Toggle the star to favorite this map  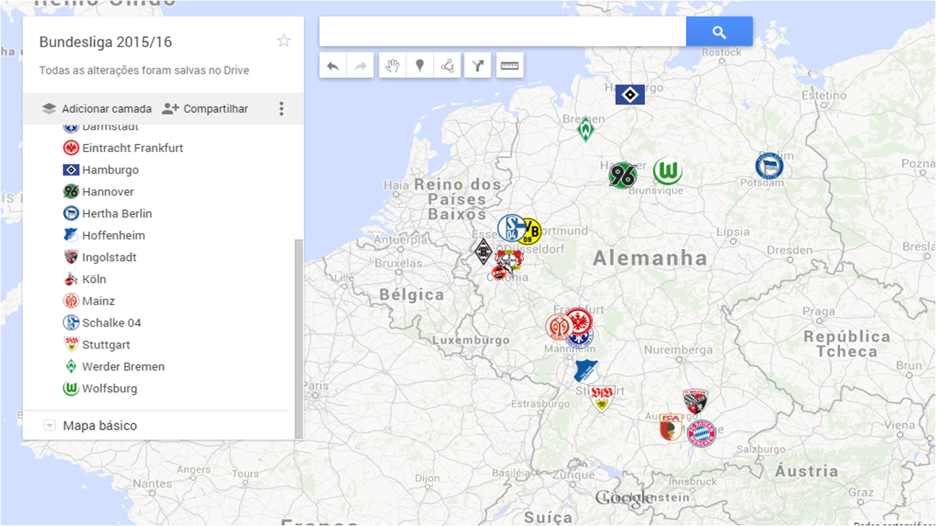point(284,40)
